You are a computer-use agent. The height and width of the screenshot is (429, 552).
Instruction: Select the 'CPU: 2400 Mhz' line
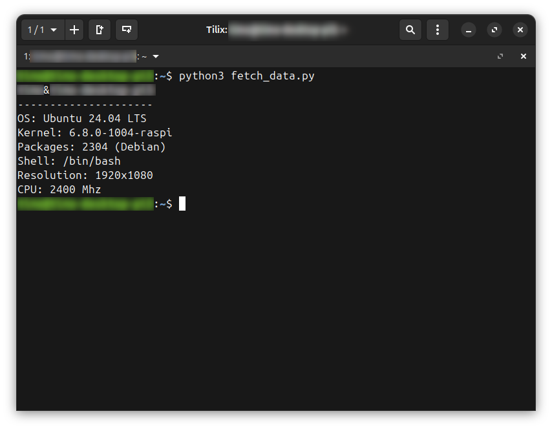(59, 190)
